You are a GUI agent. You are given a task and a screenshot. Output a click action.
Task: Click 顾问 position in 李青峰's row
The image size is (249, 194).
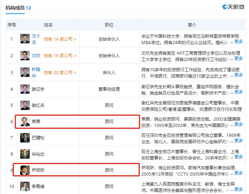click(x=109, y=186)
